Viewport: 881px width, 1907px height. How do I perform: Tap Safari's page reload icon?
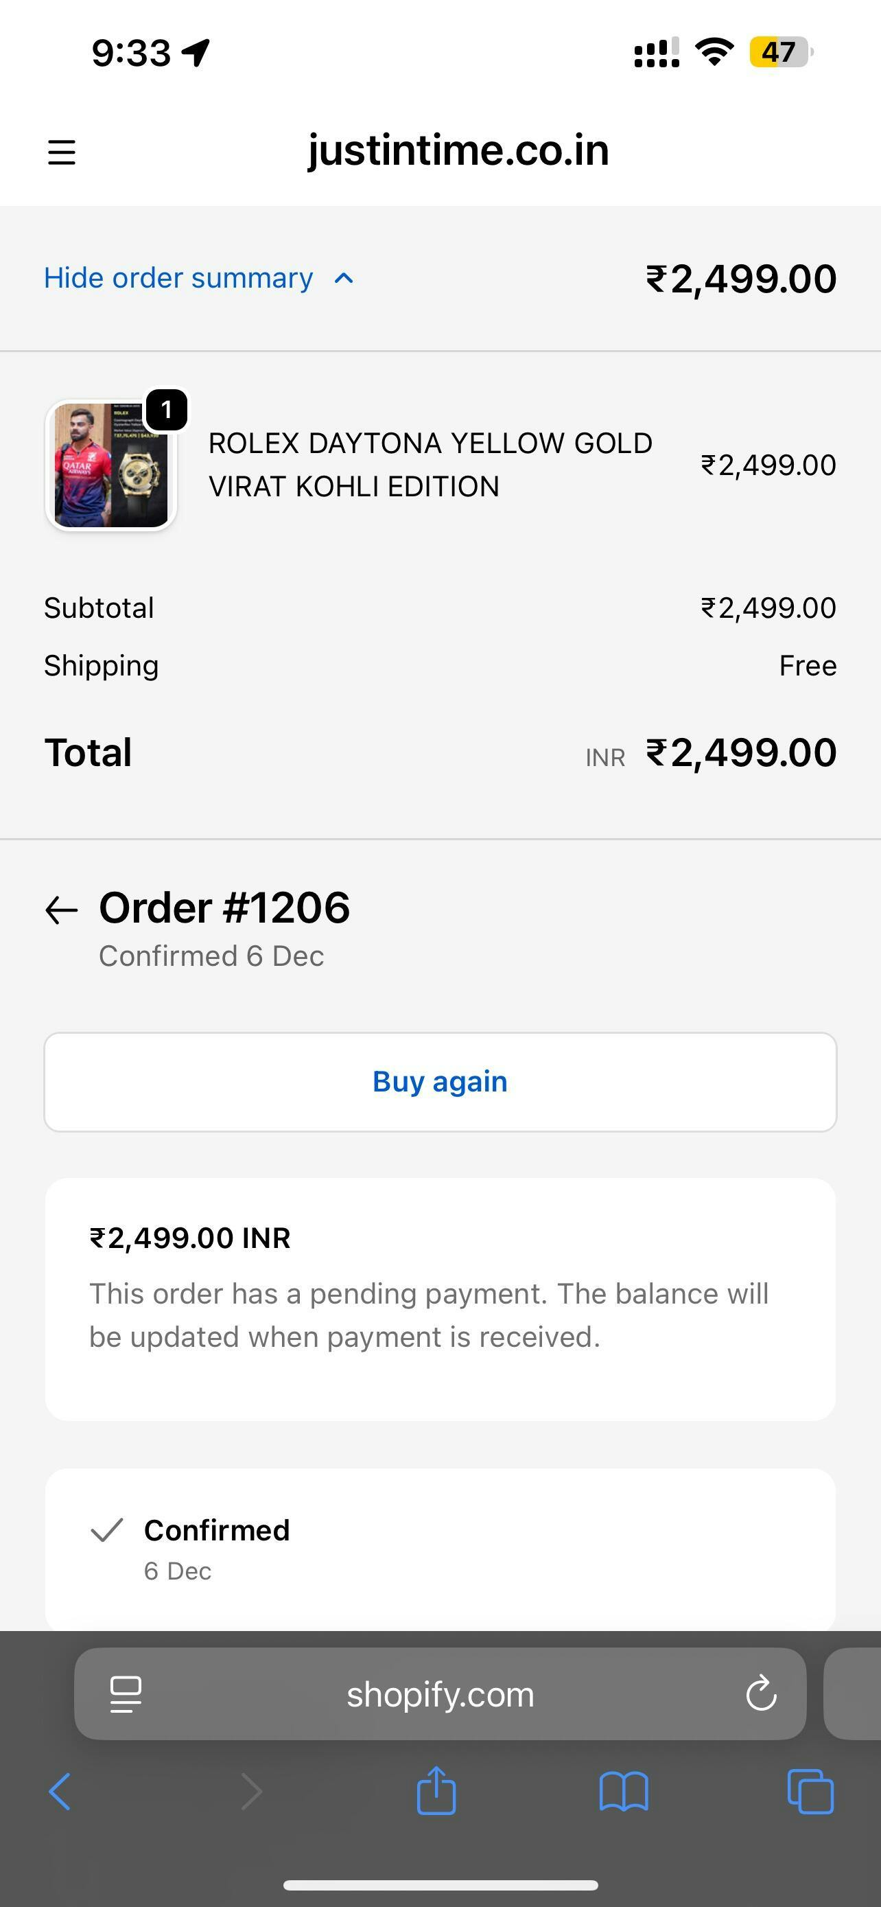(760, 1694)
